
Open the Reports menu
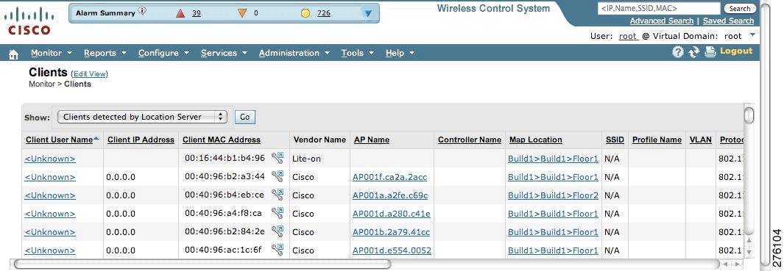click(105, 53)
